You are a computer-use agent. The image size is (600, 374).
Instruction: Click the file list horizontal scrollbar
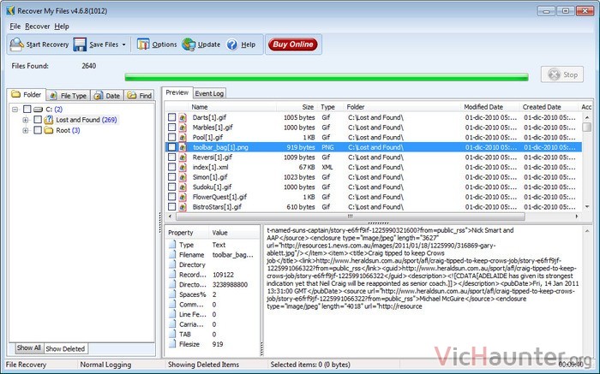(351, 217)
